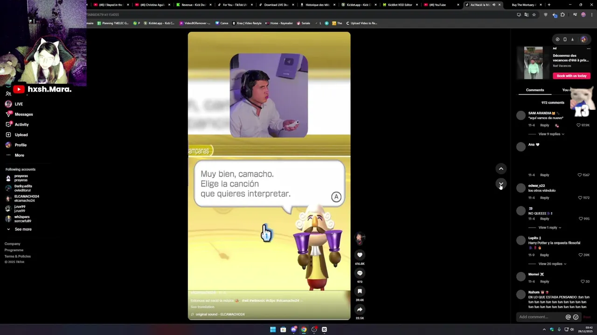Expand View 1 reply under NO QUEEEE
This screenshot has width=597, height=335.
[x=549, y=228]
